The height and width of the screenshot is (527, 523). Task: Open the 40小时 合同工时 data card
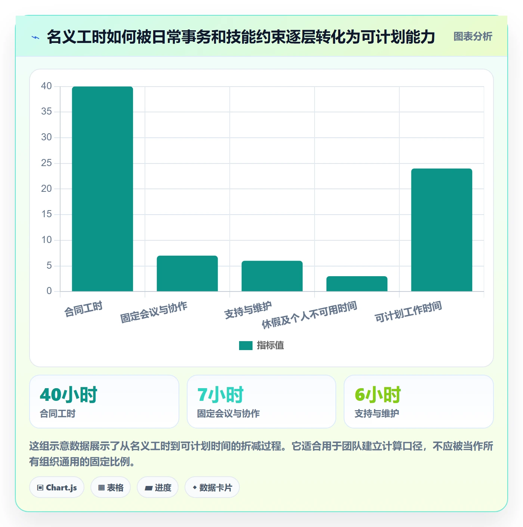click(x=104, y=402)
